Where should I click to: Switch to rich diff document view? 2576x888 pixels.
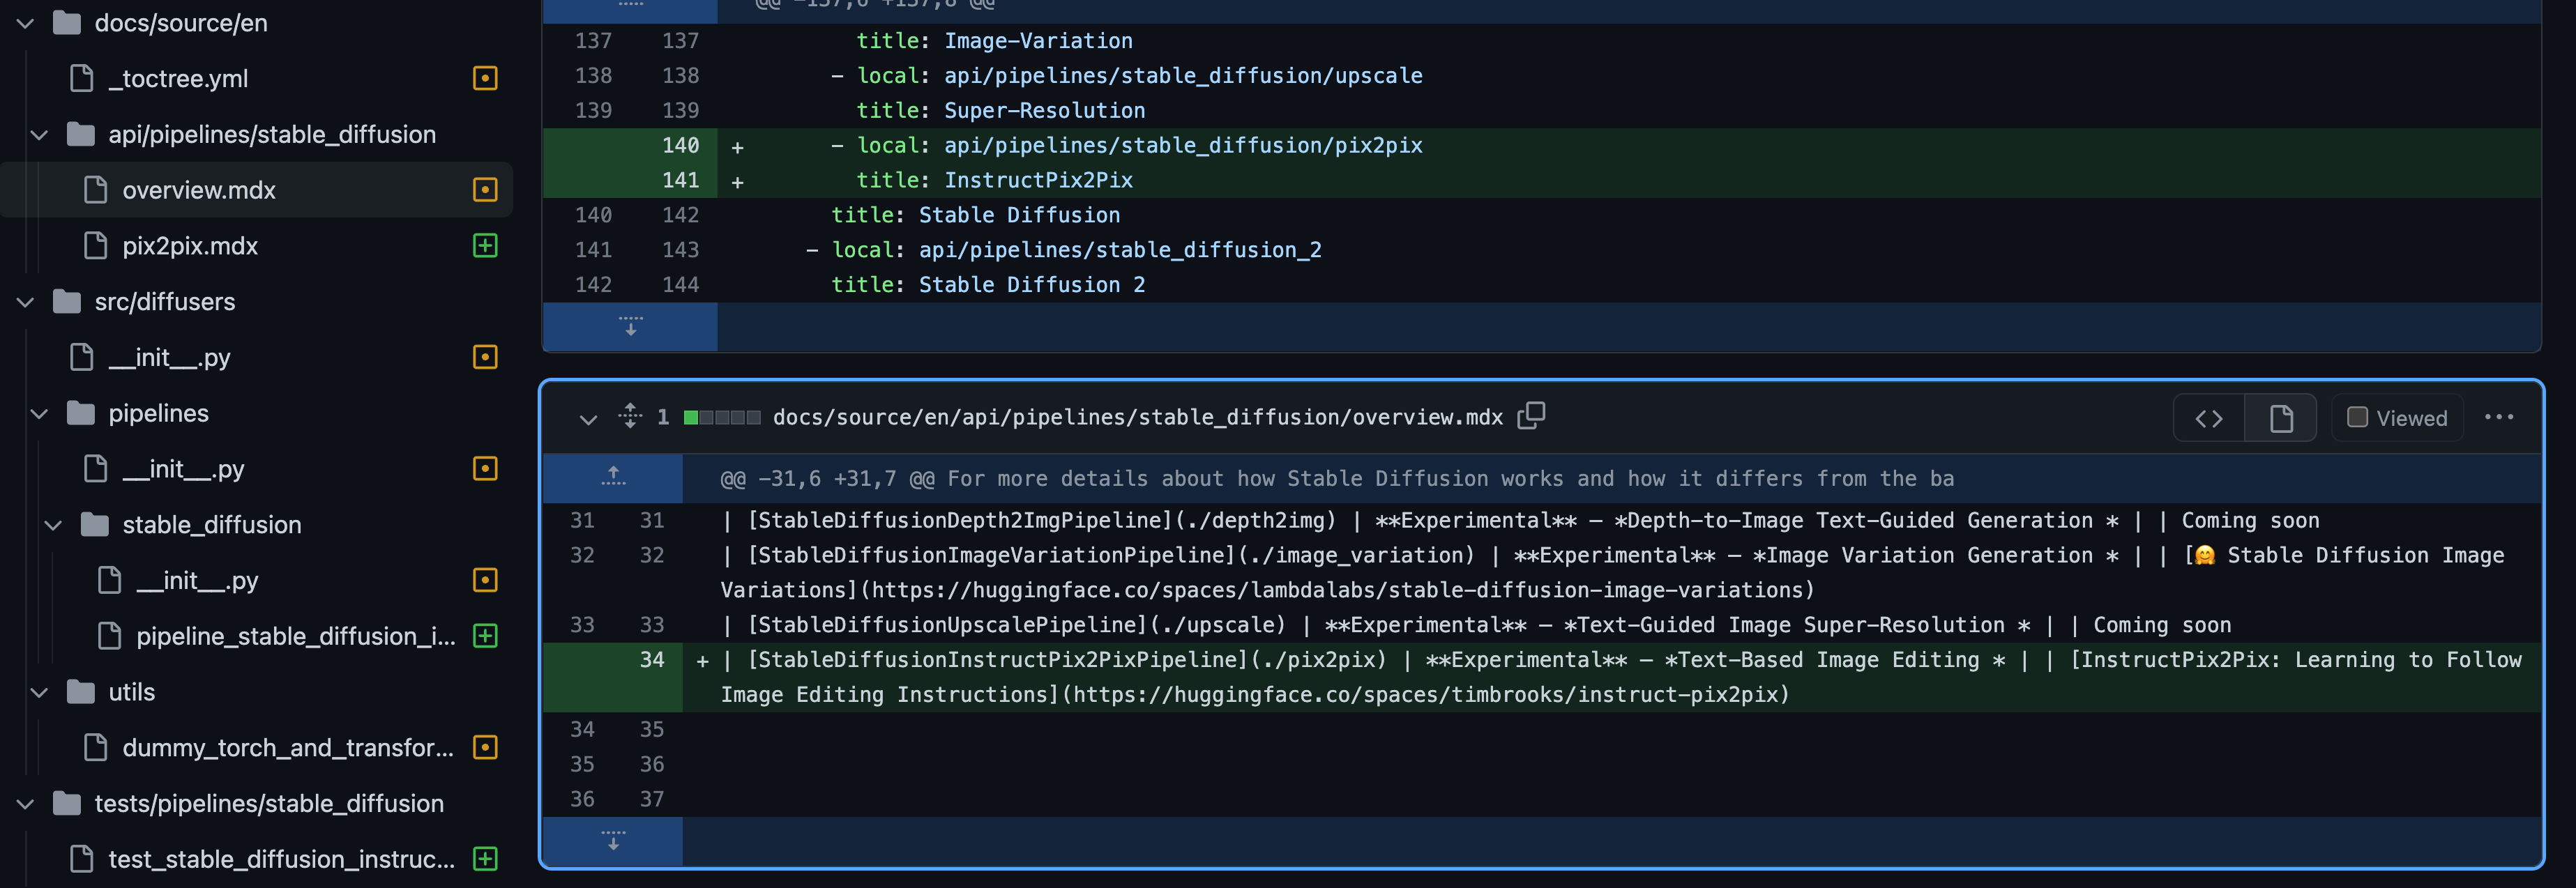[2280, 418]
